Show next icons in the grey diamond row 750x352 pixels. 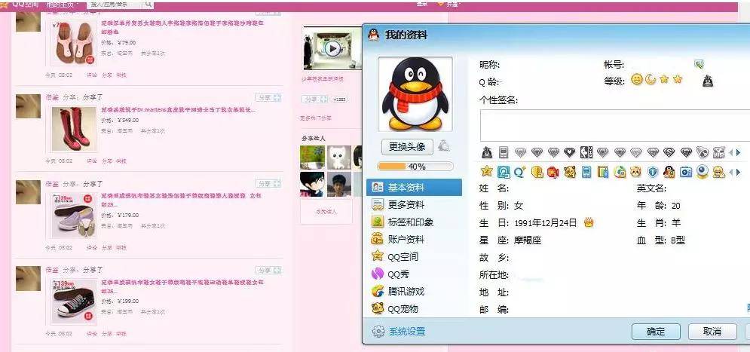coord(739,152)
